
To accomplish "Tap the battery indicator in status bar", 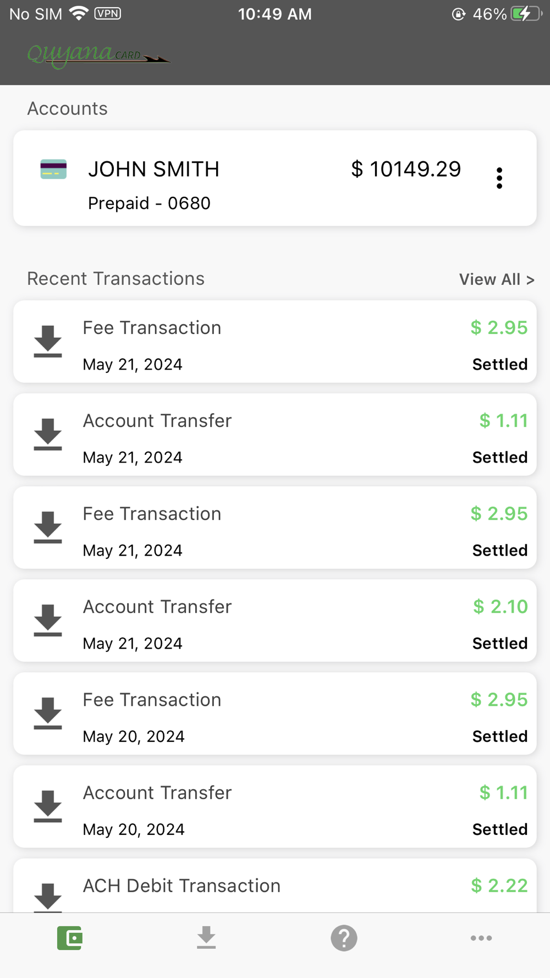I will tap(525, 14).
